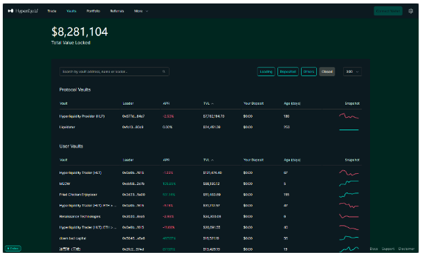
Task: Sort User Vaults by Your Deposit column
Action: coord(253,160)
